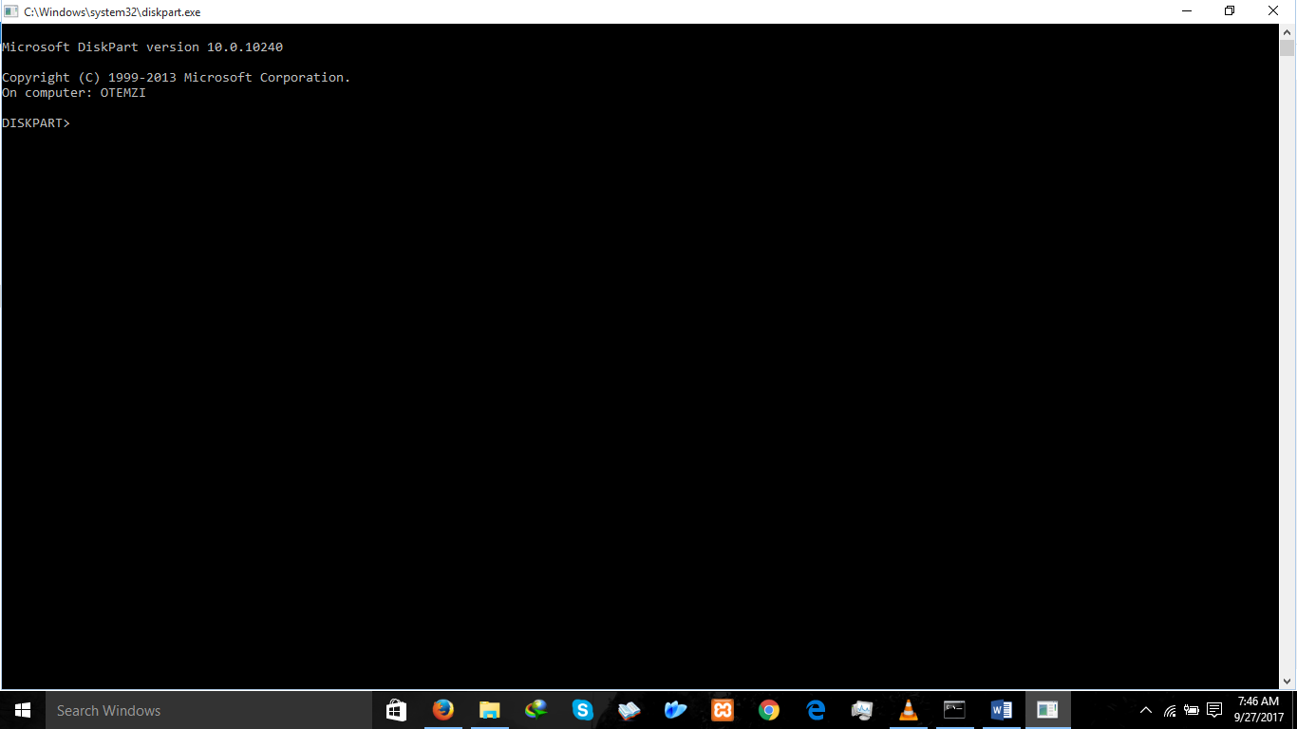Close the diskpart.exe window

(1273, 11)
